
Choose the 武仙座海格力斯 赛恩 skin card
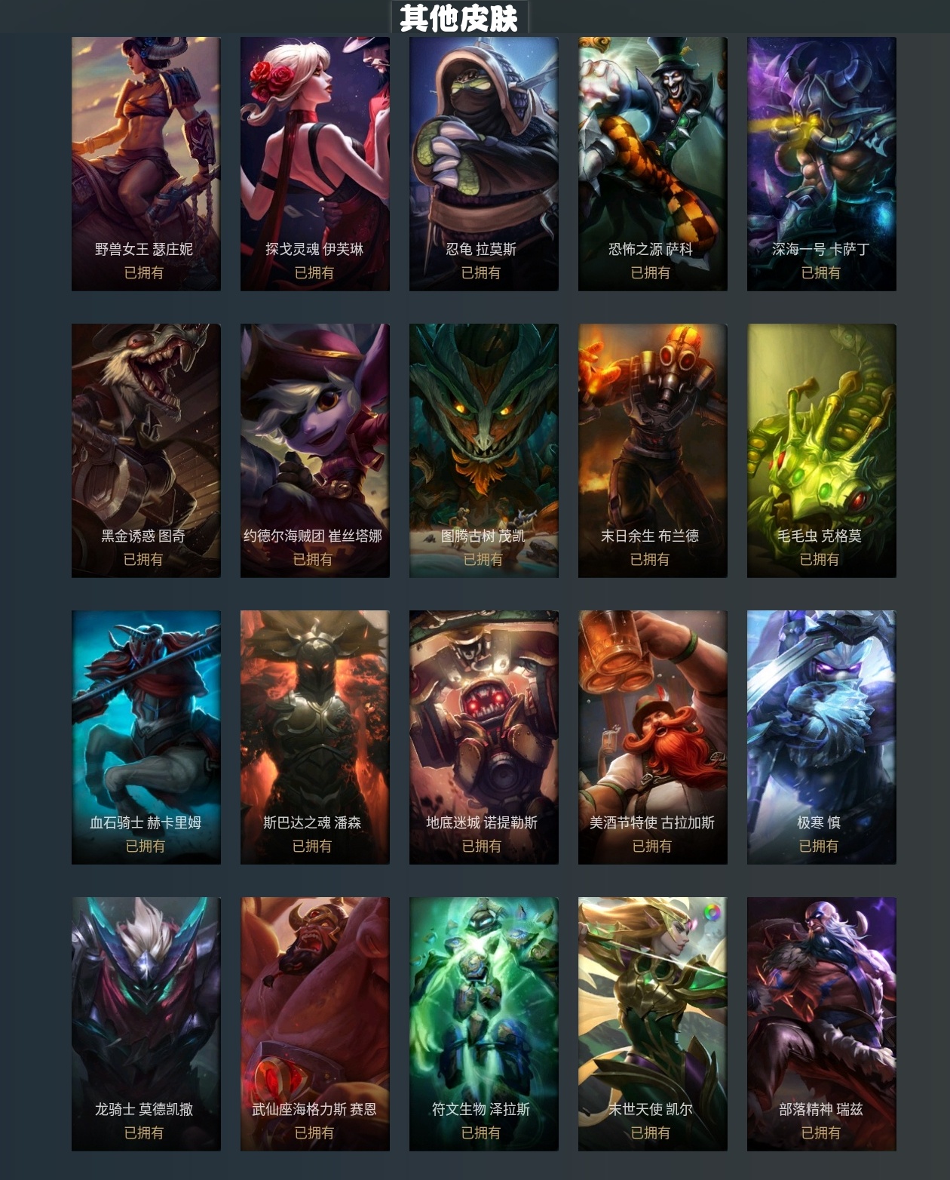click(315, 1024)
